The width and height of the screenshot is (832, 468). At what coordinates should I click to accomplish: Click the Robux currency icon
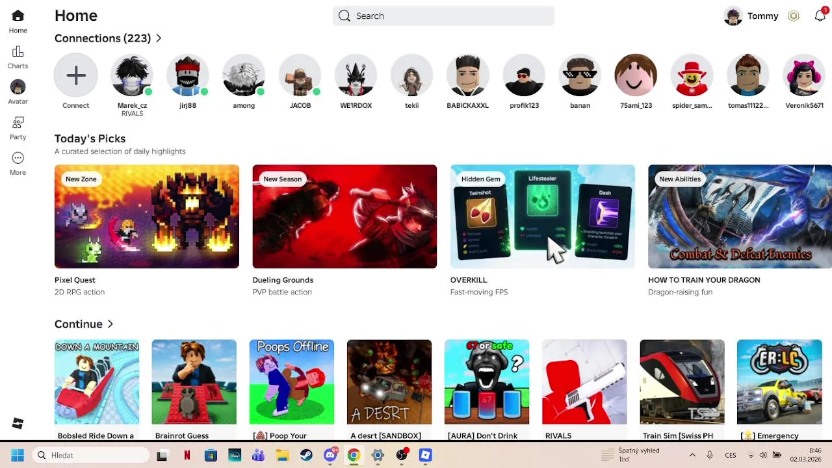tap(793, 16)
